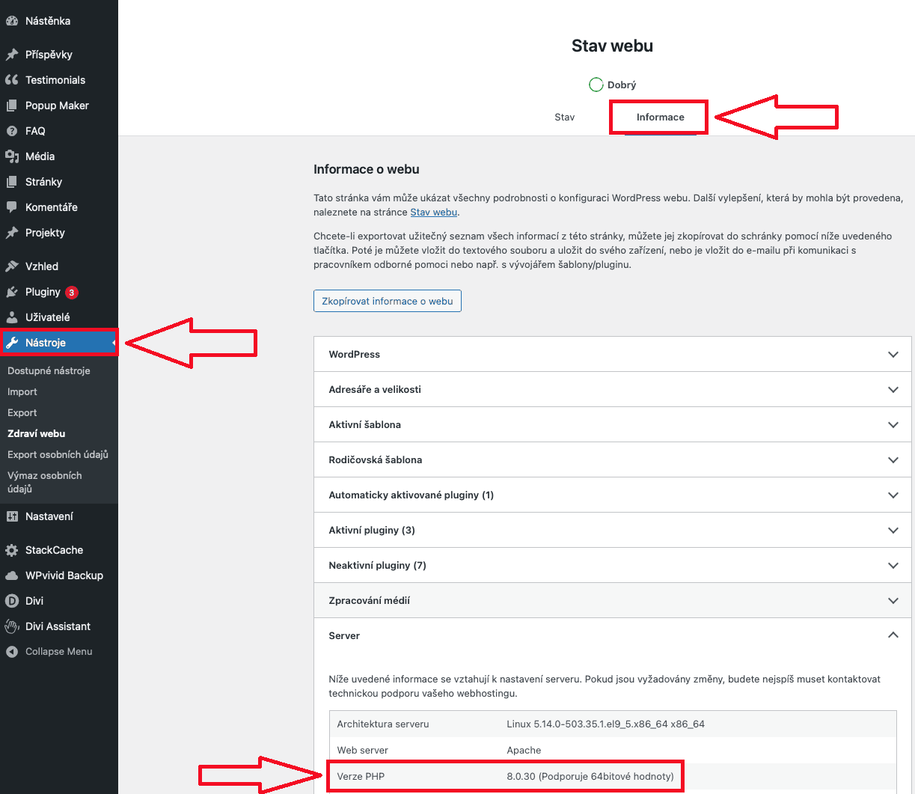The width and height of the screenshot is (915, 794).
Task: Open the Popup Maker menu label
Action: (x=57, y=106)
